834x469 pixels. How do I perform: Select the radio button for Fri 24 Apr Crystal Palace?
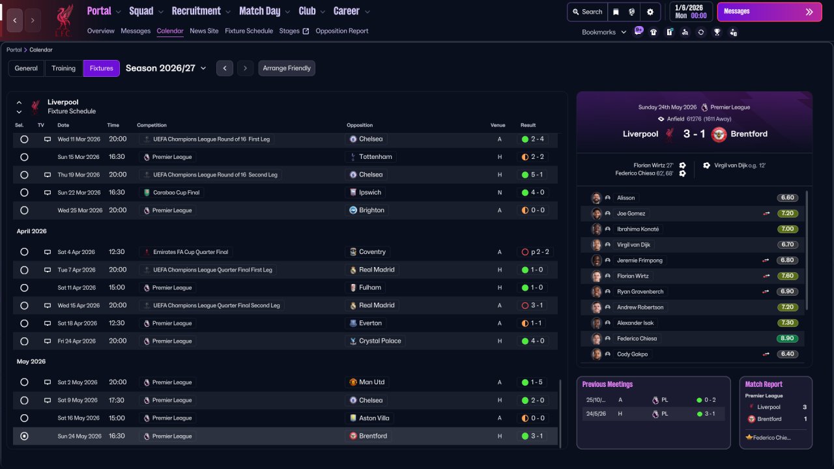[24, 341]
